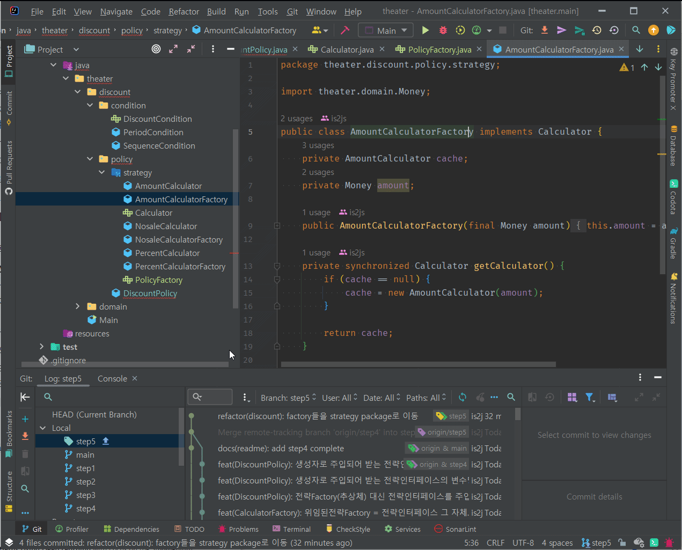Expand the domain folder in project tree
This screenshot has height=550, width=682.
[x=78, y=306]
